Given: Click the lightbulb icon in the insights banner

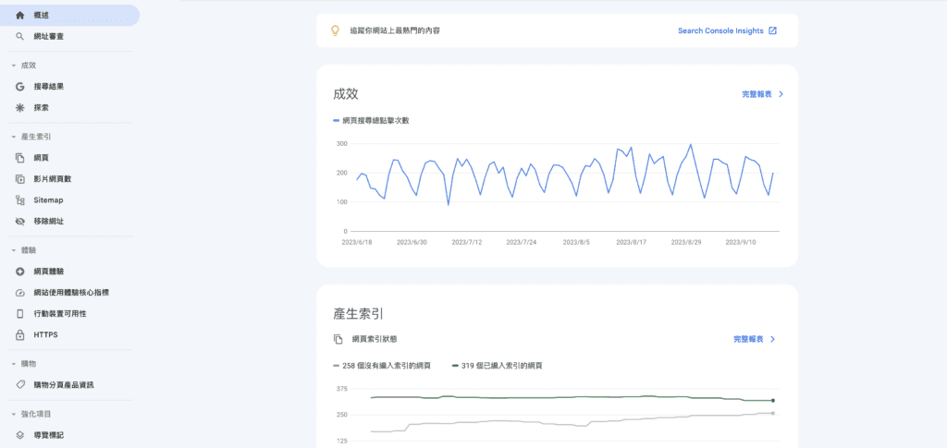Looking at the screenshot, I should (x=335, y=30).
